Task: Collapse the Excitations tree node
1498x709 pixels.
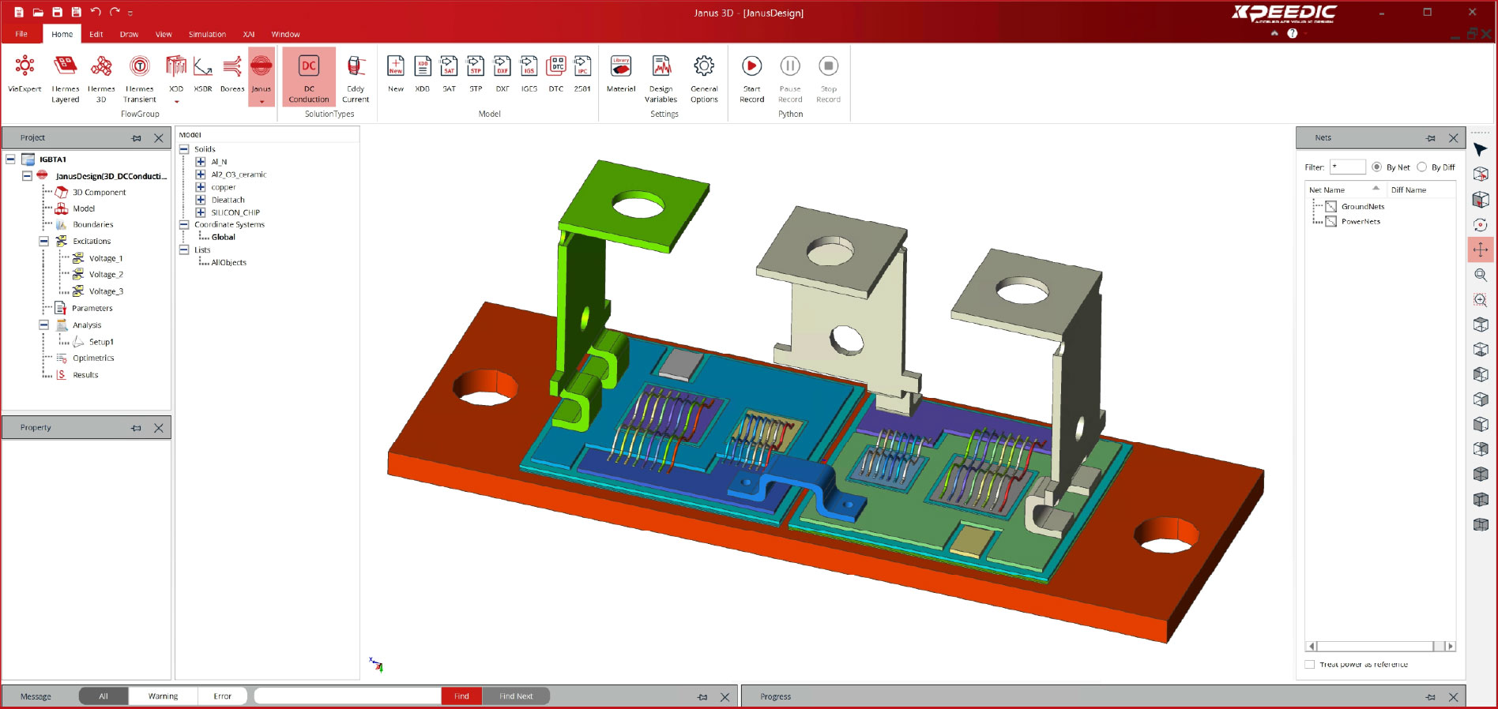Action: [44, 242]
